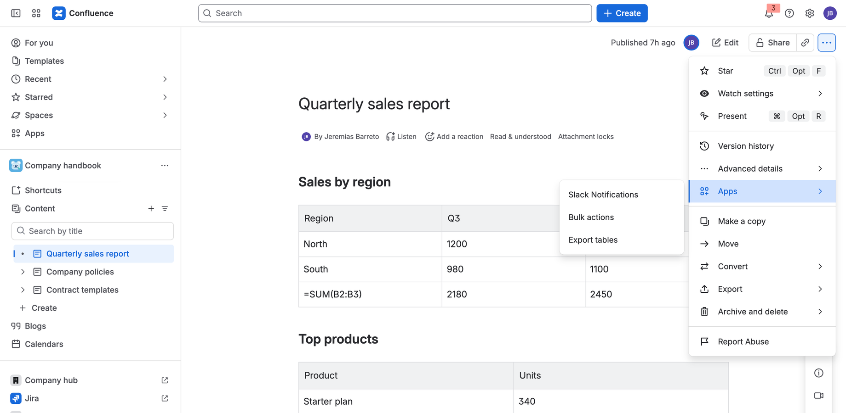Click the blue Create button
Screen dimensions: 846x413
[x=622, y=13]
